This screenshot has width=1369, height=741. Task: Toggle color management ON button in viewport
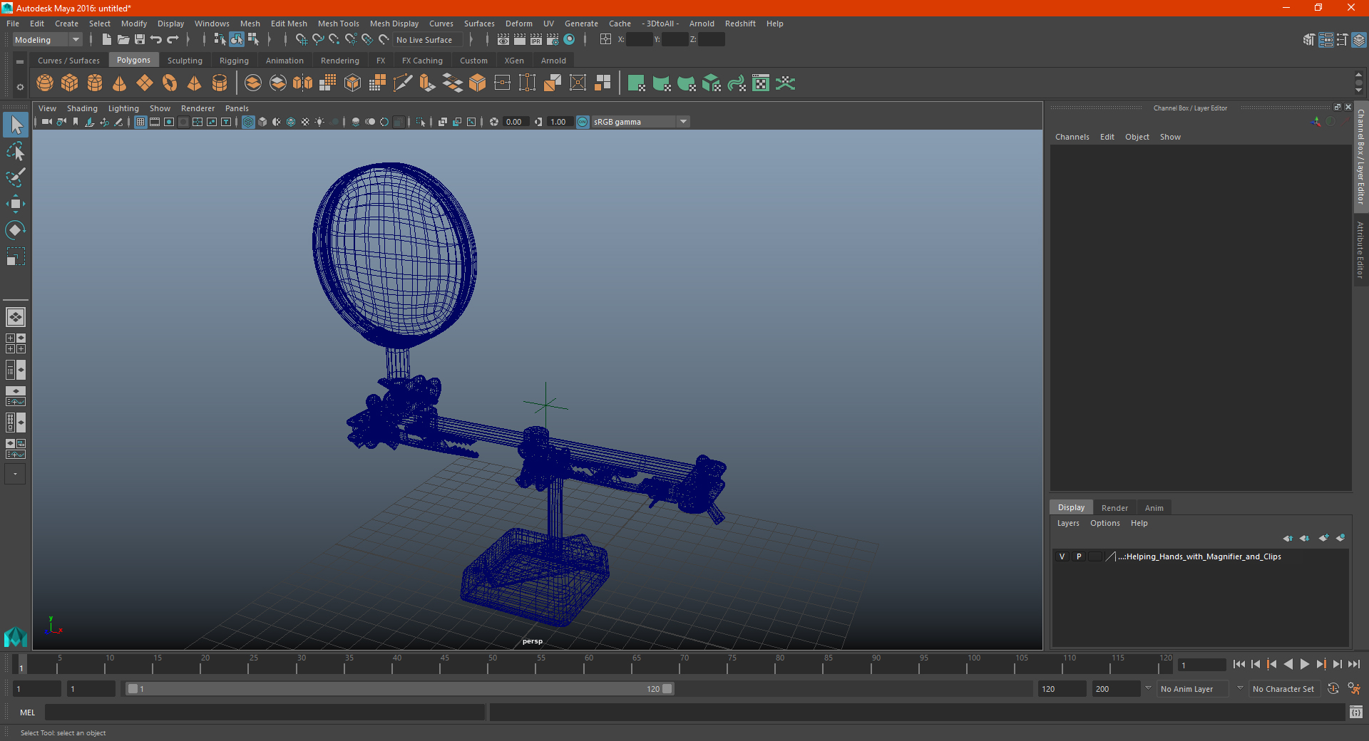tap(583, 122)
